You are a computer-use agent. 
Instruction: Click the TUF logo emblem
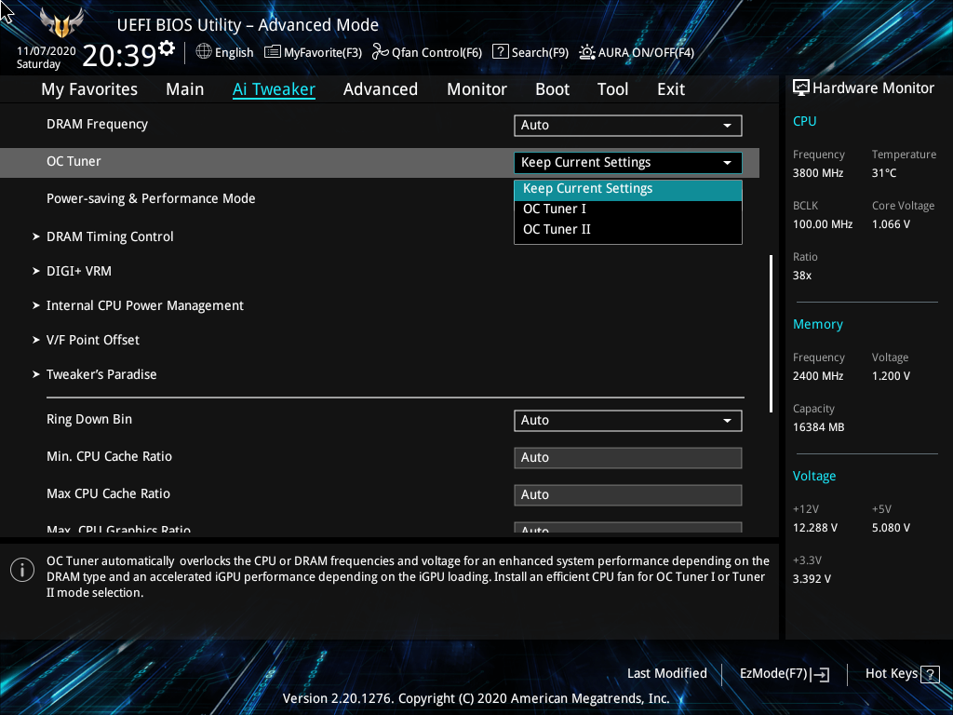61,23
